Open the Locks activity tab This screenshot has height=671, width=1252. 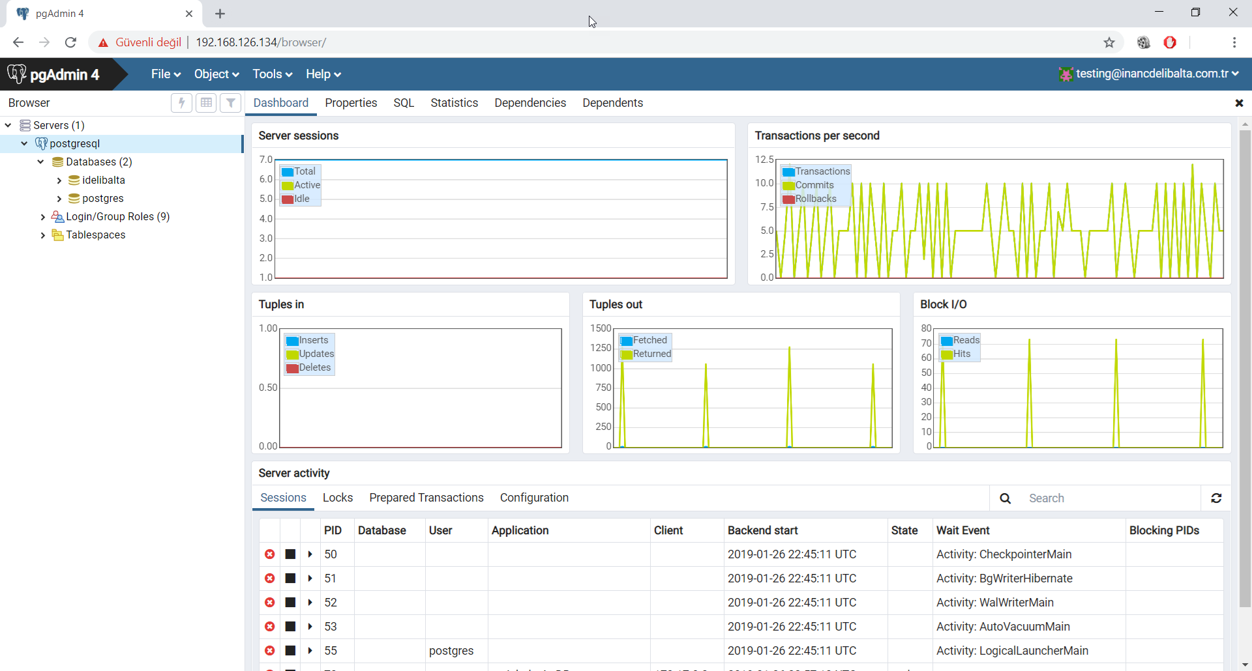(338, 498)
